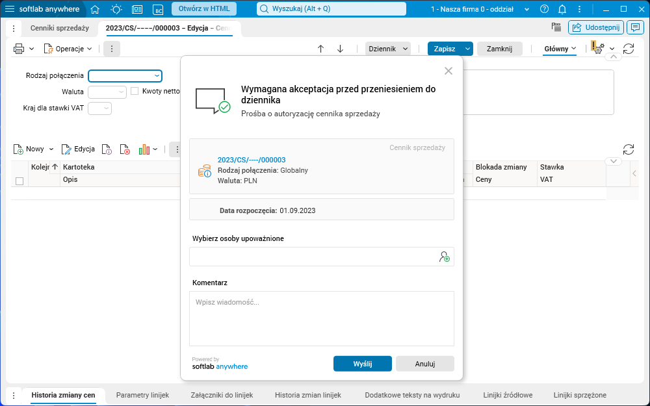Click the BC icon in title bar

[x=158, y=9]
